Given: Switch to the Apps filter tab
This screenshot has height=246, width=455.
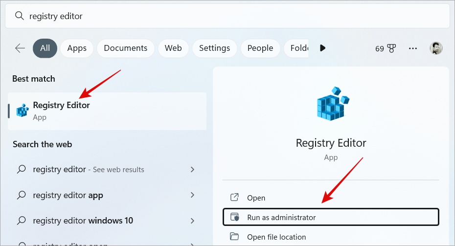Looking at the screenshot, I should coord(77,48).
